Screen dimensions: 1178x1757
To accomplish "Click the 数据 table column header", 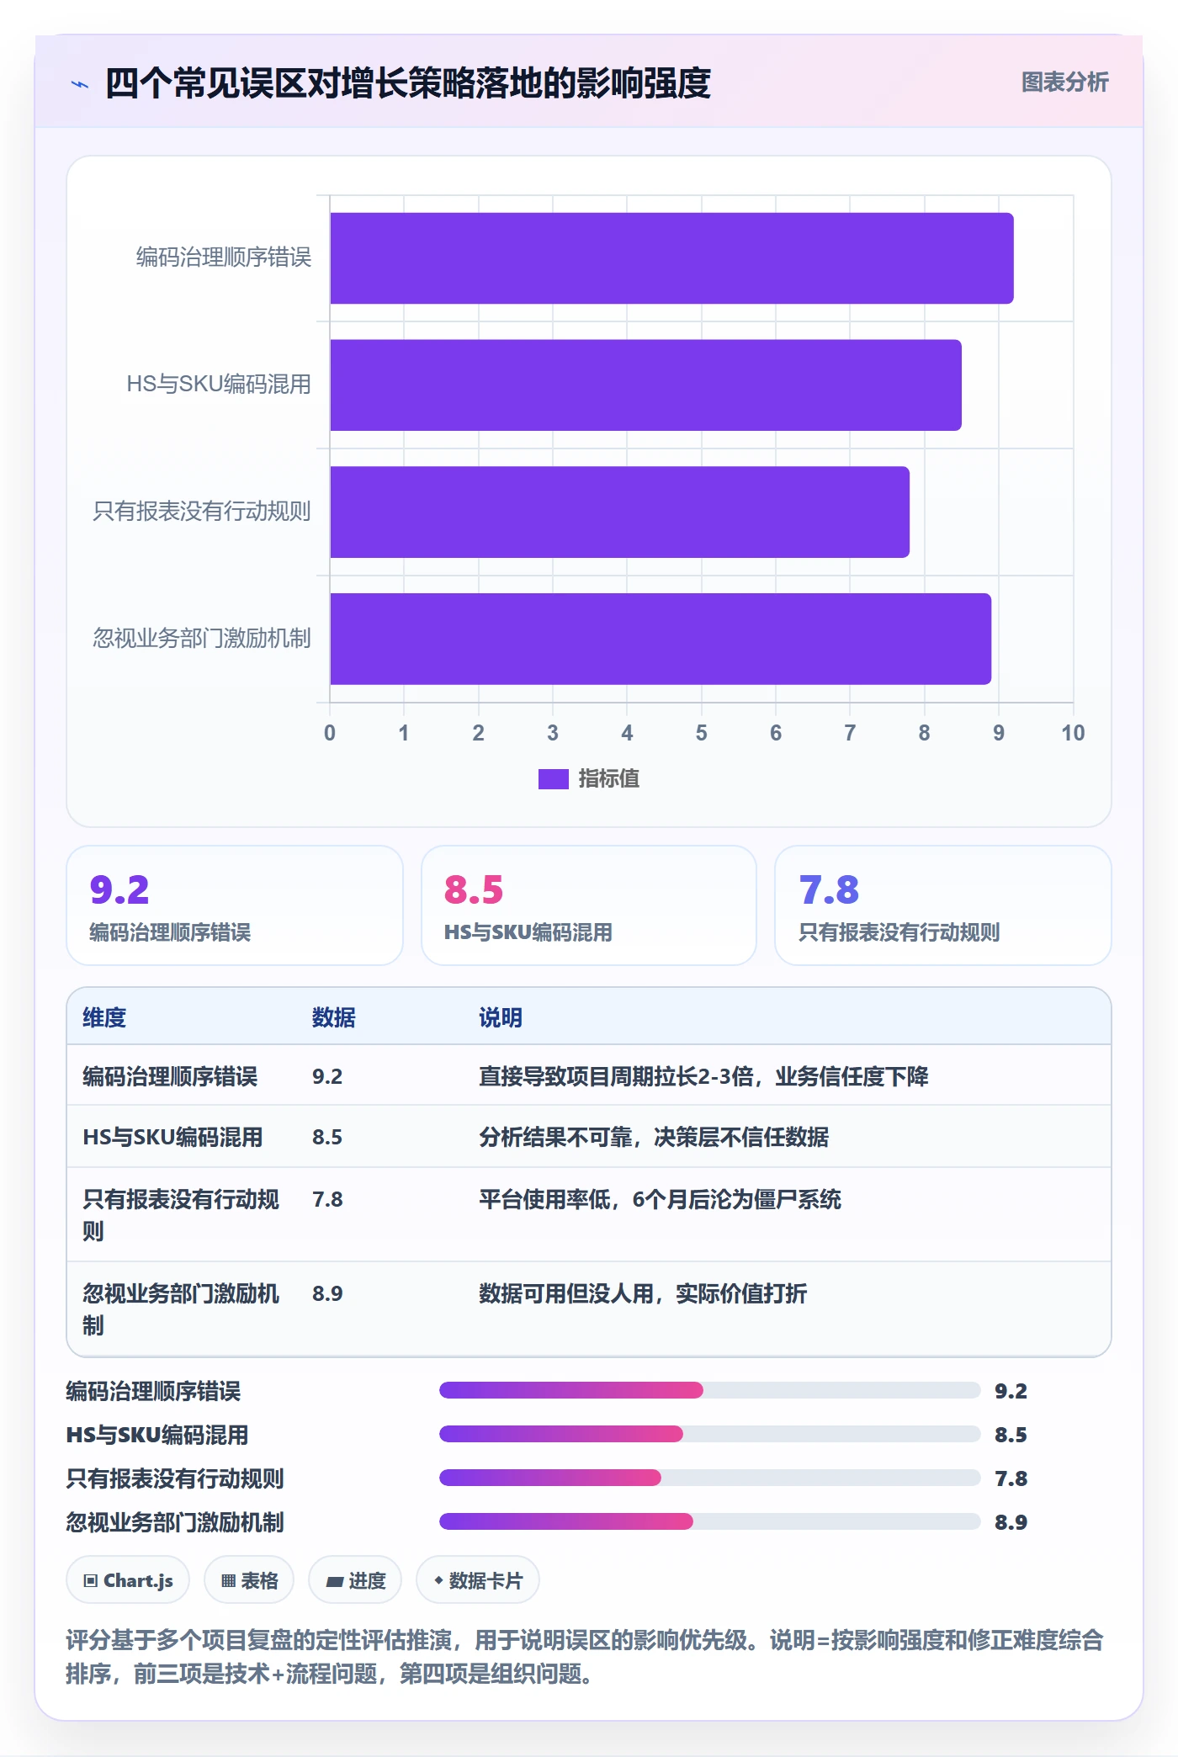I will click(334, 1018).
